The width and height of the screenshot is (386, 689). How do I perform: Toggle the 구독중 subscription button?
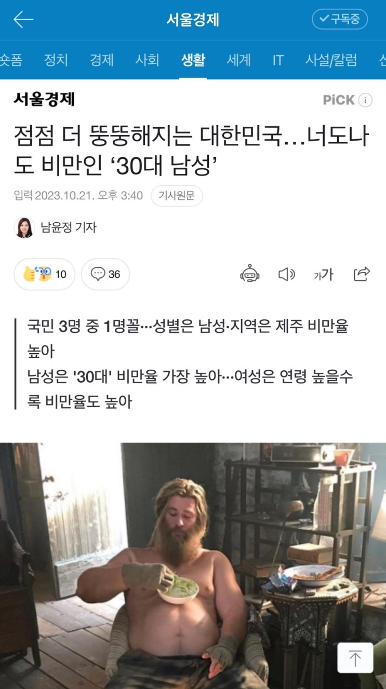[340, 19]
